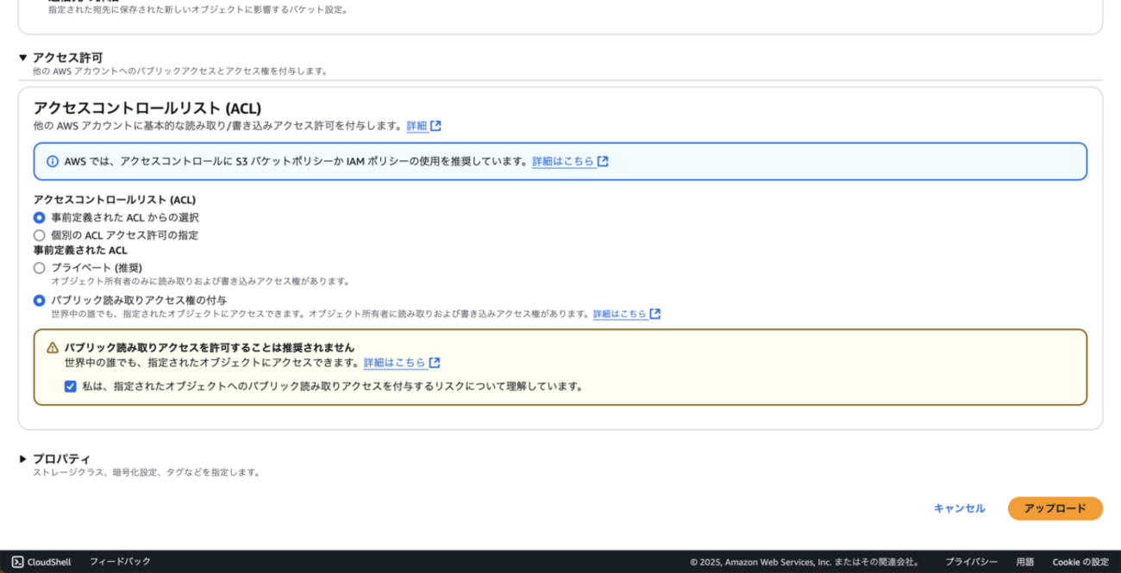The image size is (1121, 573).
Task: Open CloudShell from the footer
Action: pos(42,562)
